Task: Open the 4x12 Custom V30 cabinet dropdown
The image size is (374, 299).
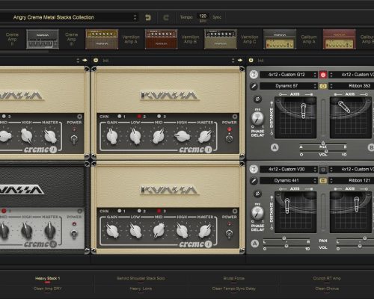Action: pos(289,170)
